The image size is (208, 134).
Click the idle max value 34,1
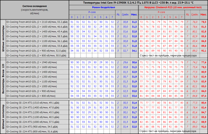click(134, 51)
